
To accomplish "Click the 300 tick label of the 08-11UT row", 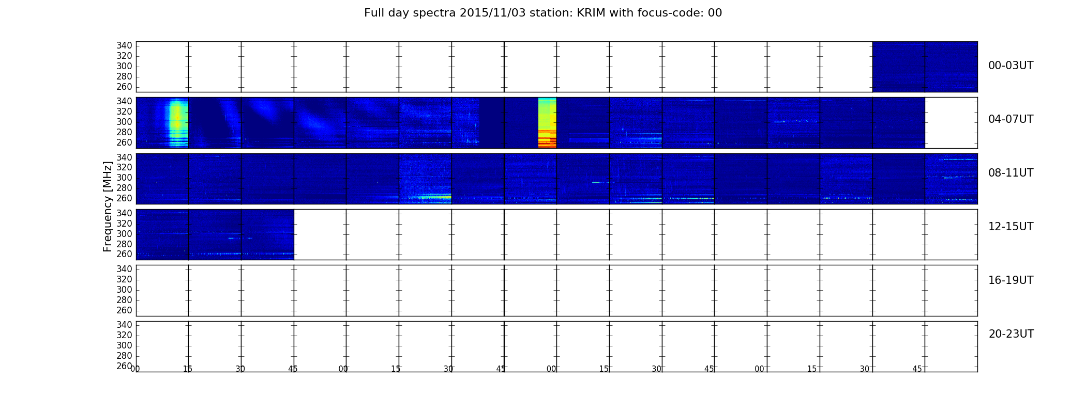I will tap(124, 178).
